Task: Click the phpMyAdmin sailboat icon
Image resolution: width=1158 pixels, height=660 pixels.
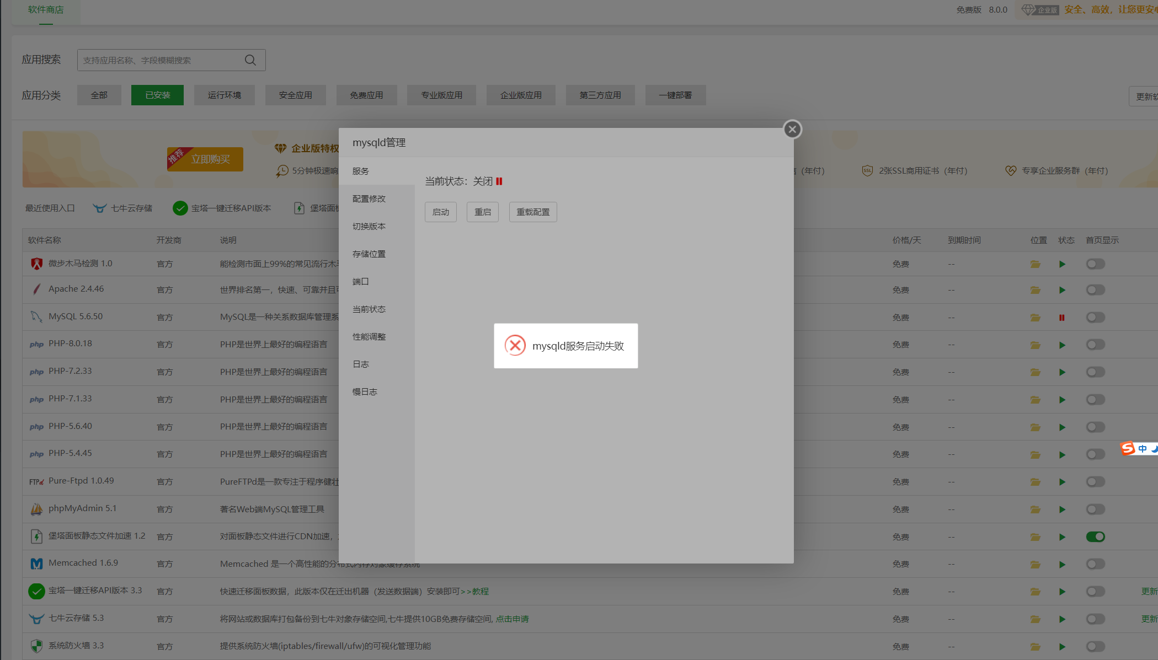Action: coord(36,509)
